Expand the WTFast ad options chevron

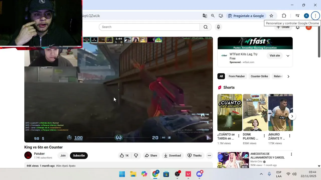pyautogui.click(x=288, y=56)
